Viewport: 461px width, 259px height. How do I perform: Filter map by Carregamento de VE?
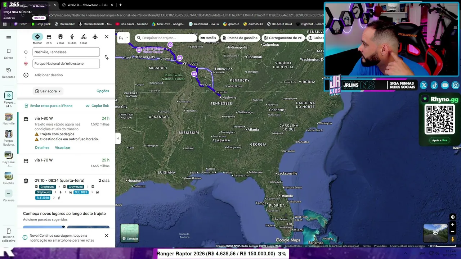click(x=283, y=38)
